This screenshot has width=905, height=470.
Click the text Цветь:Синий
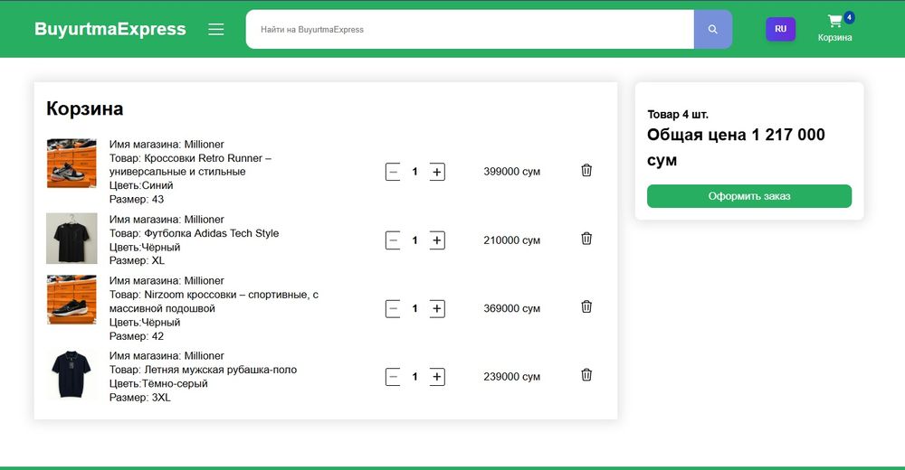[x=141, y=185]
